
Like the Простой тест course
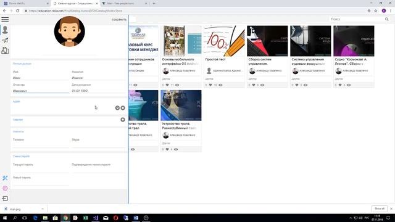point(210,85)
